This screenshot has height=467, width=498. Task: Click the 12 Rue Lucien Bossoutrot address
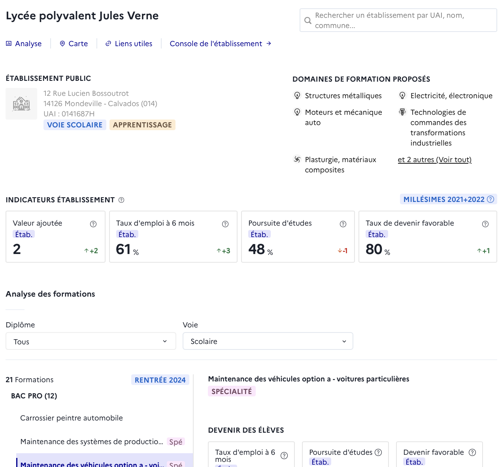click(86, 93)
